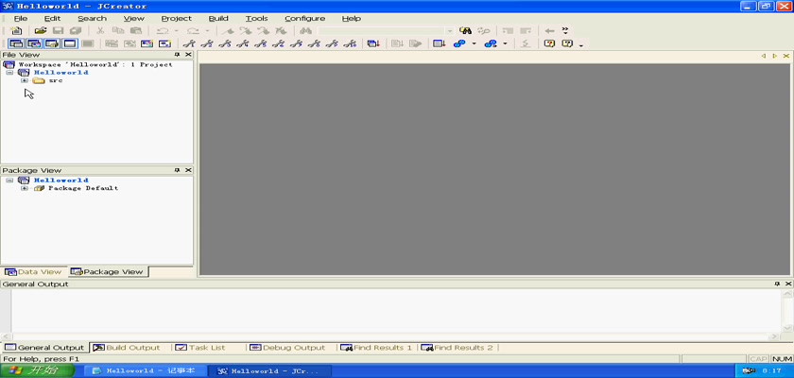
Task: Switch to the Task List tab
Action: [x=200, y=348]
